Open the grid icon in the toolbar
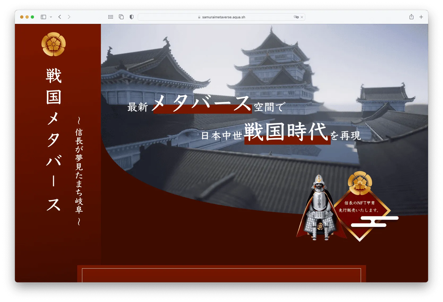This screenshot has width=443, height=302. tap(111, 17)
